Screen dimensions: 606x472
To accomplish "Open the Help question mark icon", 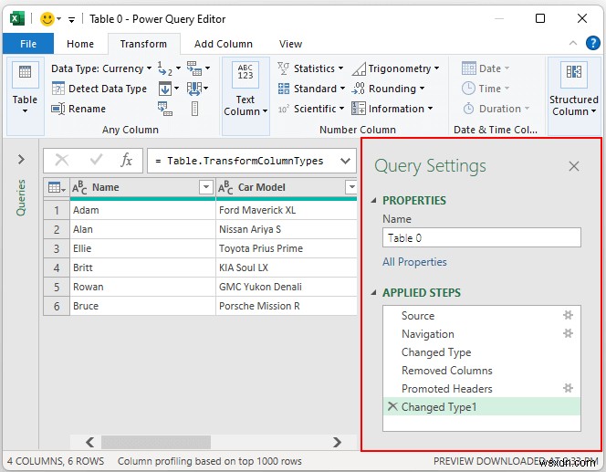I will pos(593,43).
